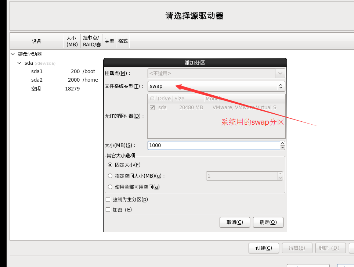Click the 删除 delete button
The height and width of the screenshot is (267, 354).
click(x=330, y=248)
